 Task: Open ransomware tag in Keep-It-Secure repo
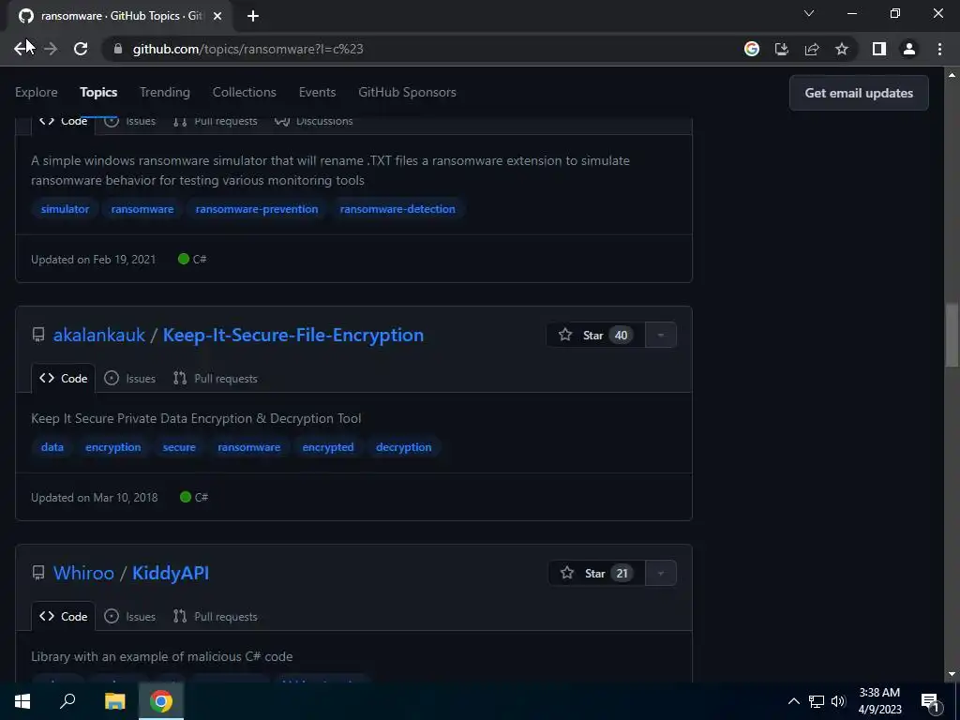(x=248, y=447)
